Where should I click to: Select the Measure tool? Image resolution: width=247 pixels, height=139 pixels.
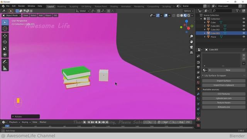pyautogui.click(x=5, y=68)
